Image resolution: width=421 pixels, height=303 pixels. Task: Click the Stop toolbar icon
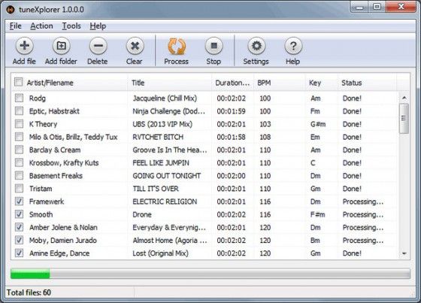214,46
